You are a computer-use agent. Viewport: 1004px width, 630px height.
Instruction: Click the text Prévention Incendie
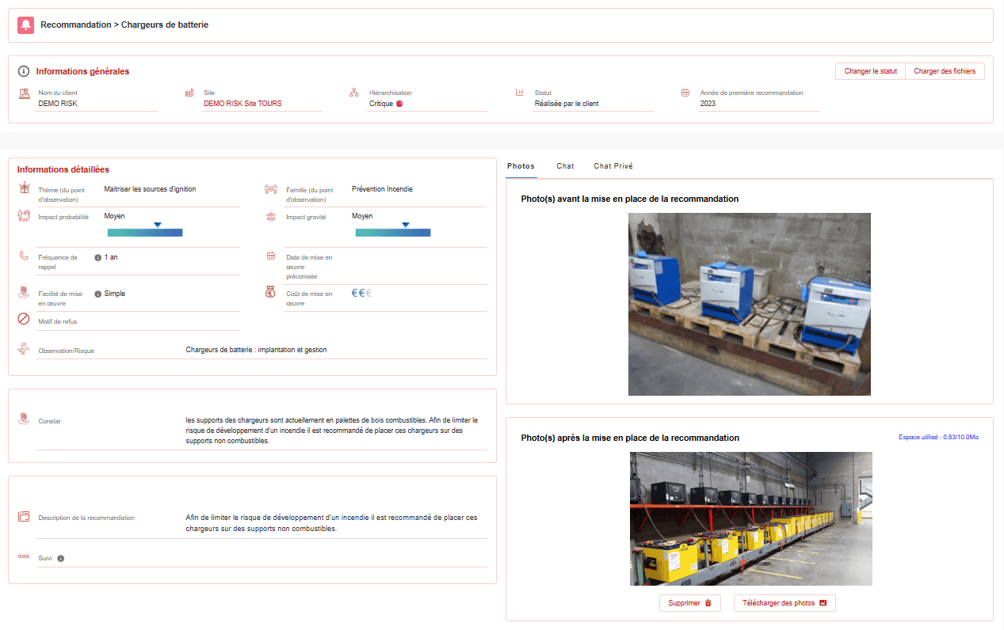(382, 189)
